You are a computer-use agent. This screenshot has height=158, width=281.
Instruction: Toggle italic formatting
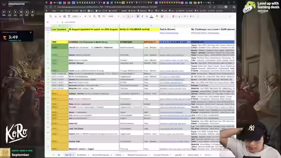tap(142, 16)
